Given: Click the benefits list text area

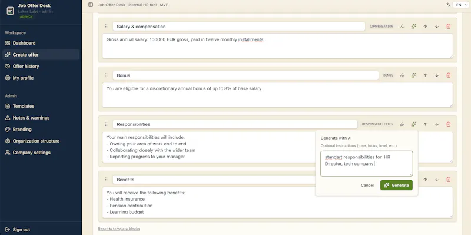Looking at the screenshot, I should [x=277, y=203].
